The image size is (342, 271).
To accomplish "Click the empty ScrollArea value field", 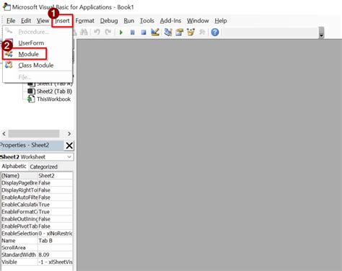I will coord(55,248).
